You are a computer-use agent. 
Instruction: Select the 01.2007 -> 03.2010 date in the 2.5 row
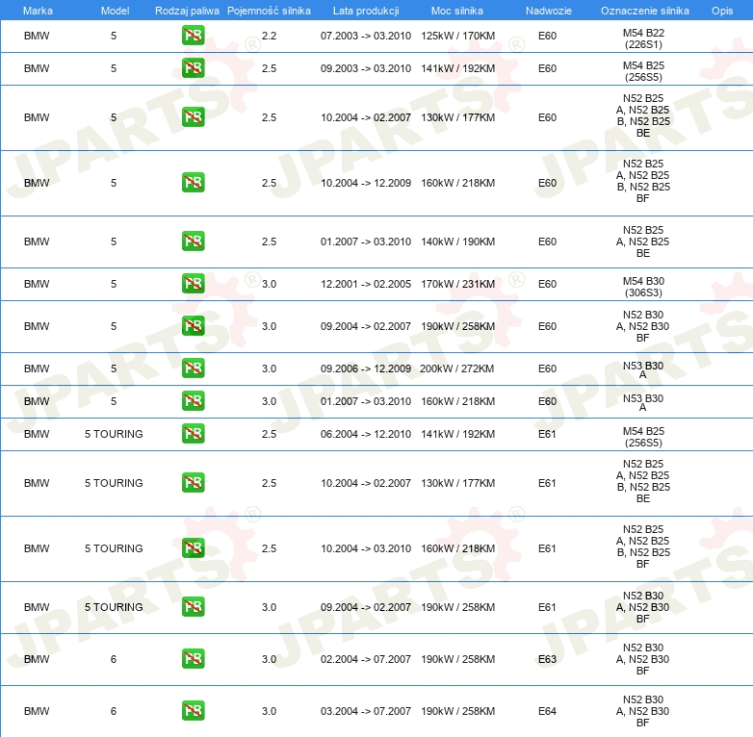coord(366,241)
